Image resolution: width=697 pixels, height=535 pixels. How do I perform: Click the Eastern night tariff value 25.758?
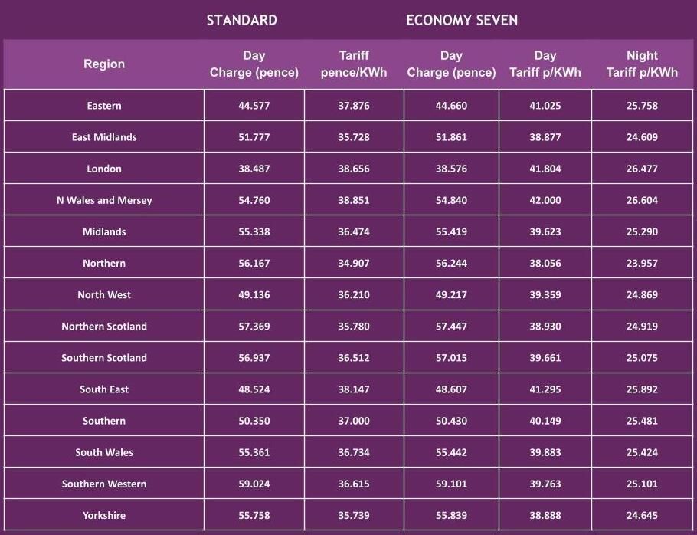642,106
